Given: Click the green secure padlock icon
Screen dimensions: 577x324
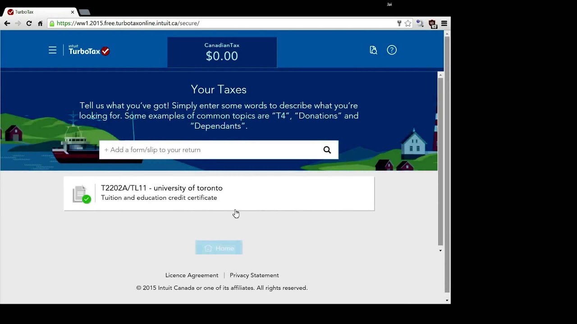Looking at the screenshot, I should 52,23.
